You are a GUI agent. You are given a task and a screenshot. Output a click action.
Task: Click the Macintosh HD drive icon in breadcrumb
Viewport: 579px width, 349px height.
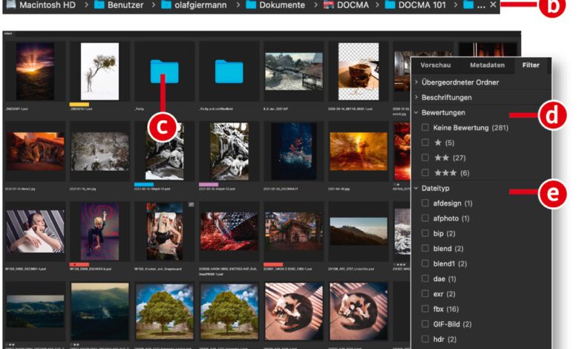10,5
